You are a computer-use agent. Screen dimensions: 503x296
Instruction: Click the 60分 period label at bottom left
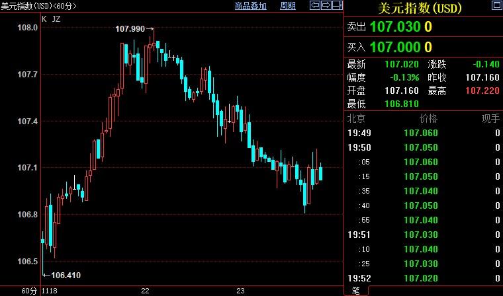pyautogui.click(x=28, y=291)
